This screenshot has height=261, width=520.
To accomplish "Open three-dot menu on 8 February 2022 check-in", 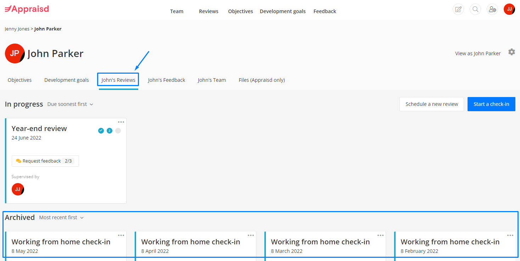I will [x=510, y=236].
